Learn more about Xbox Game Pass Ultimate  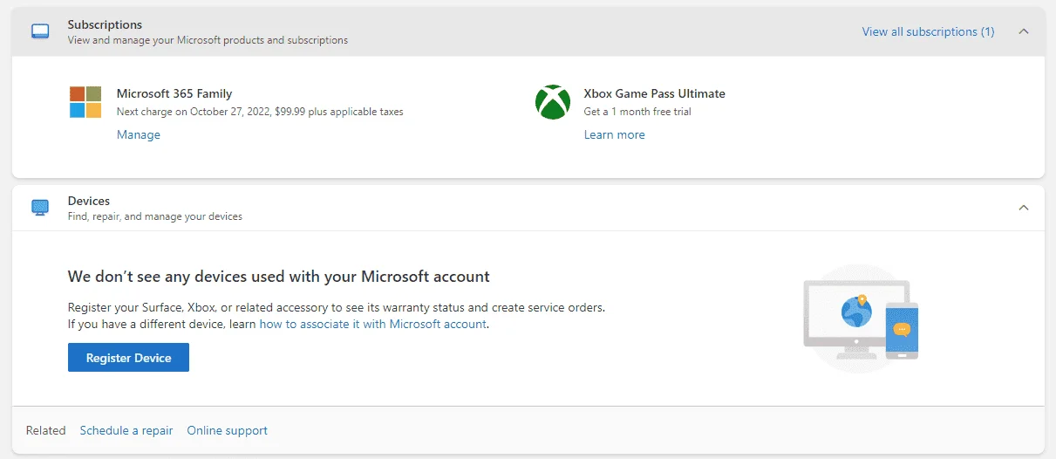point(615,134)
